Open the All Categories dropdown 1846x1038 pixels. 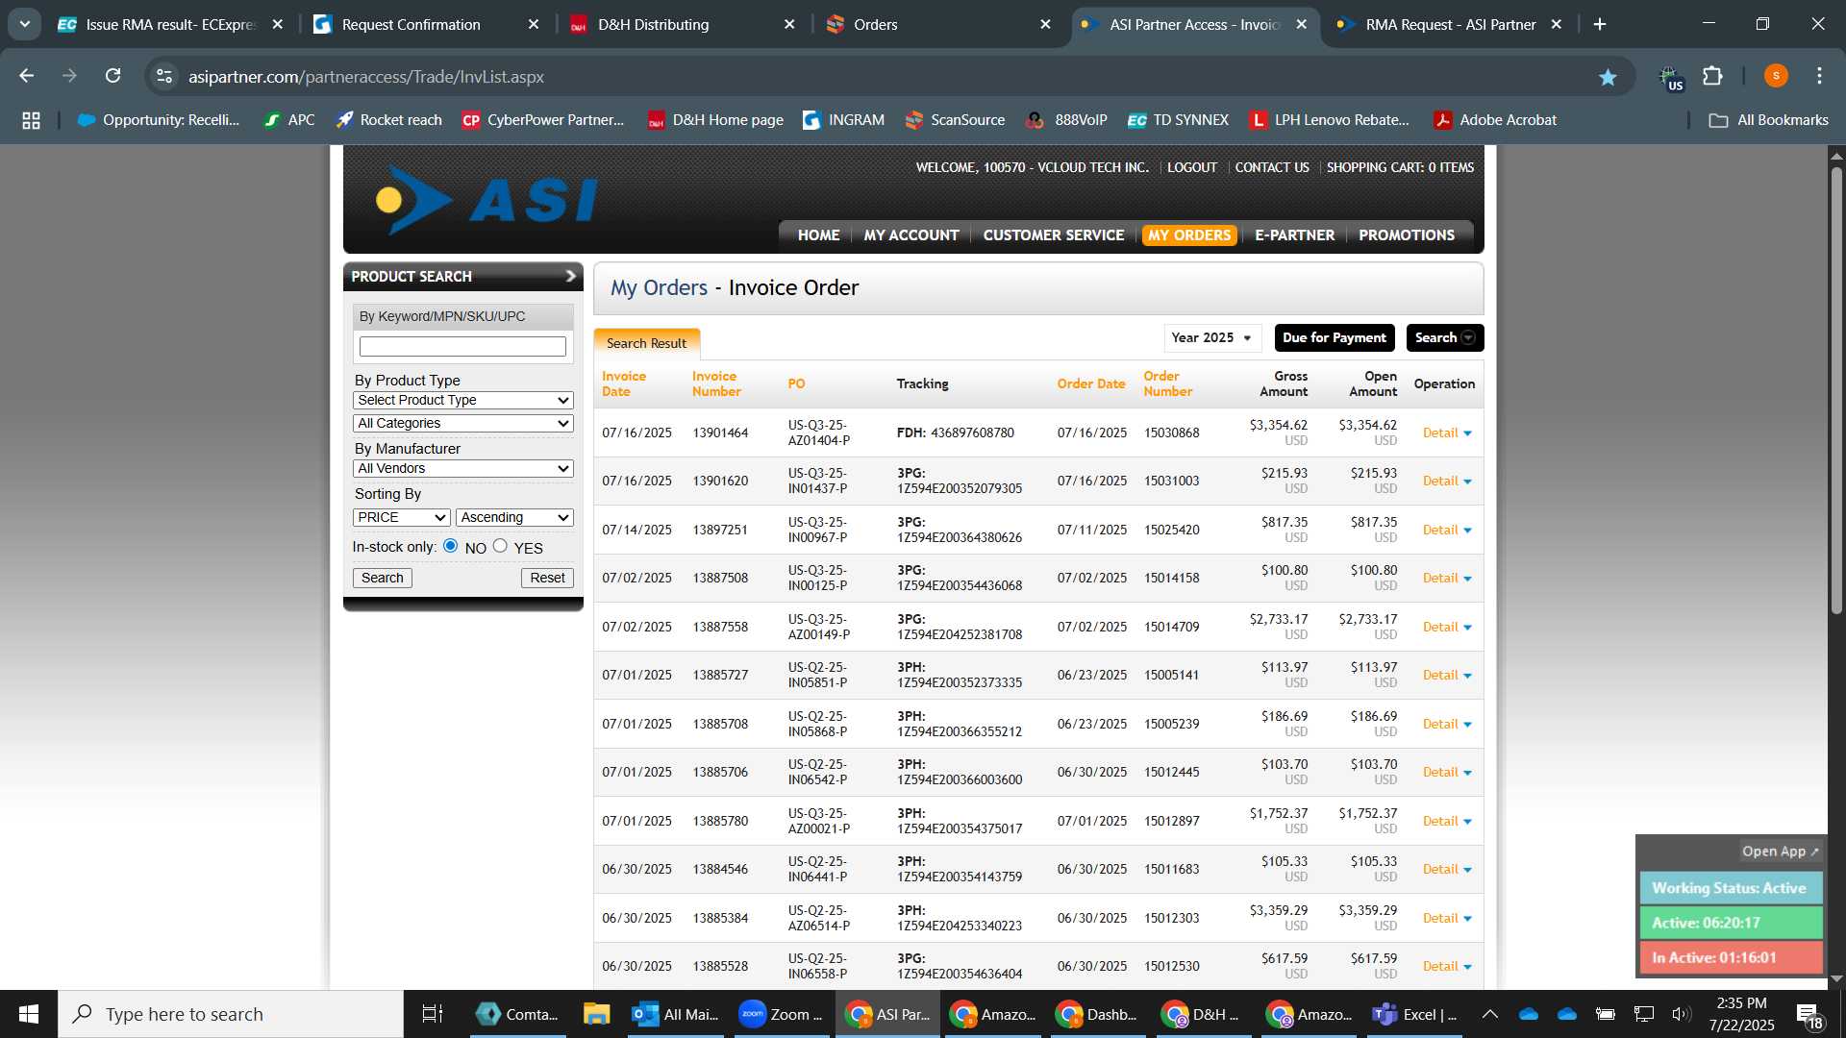pos(463,423)
